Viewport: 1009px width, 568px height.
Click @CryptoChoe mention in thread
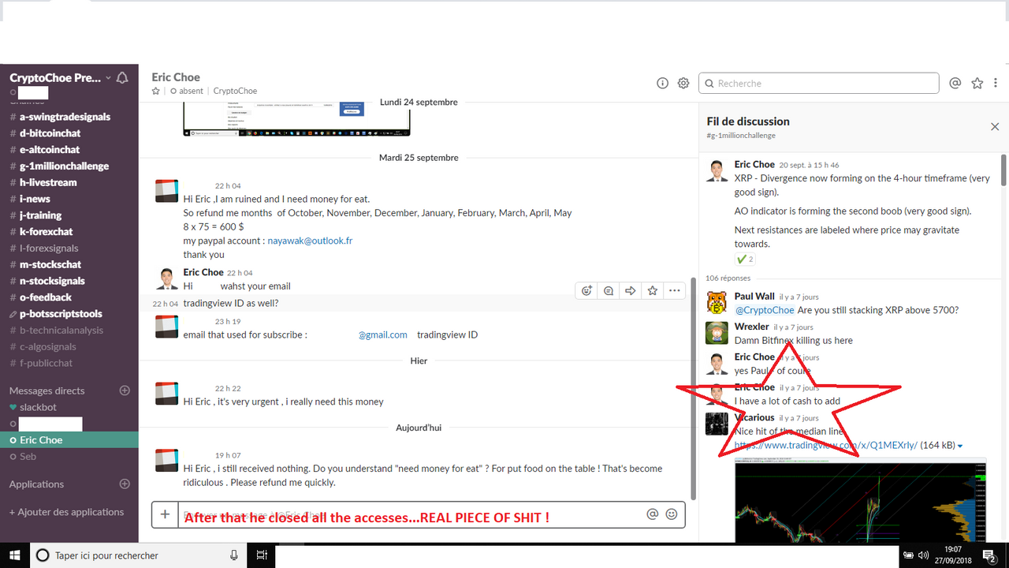click(765, 310)
